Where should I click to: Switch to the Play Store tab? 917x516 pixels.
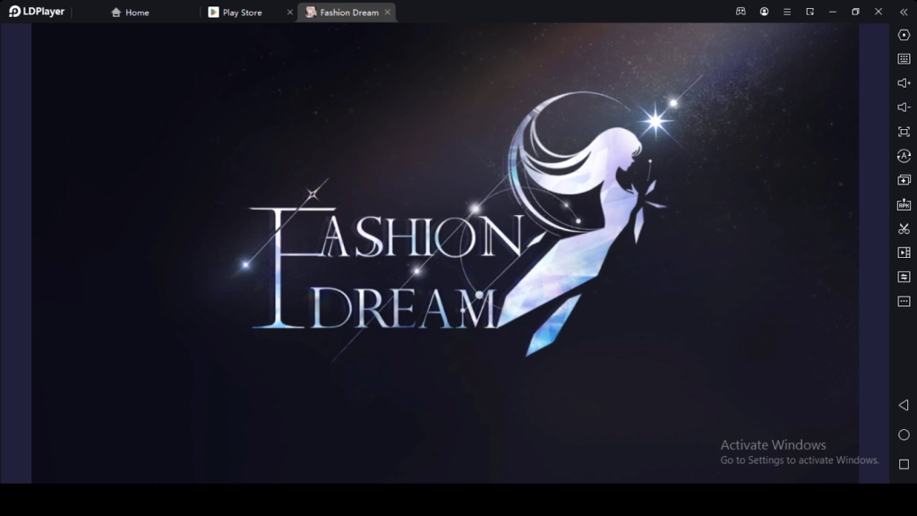pos(236,13)
